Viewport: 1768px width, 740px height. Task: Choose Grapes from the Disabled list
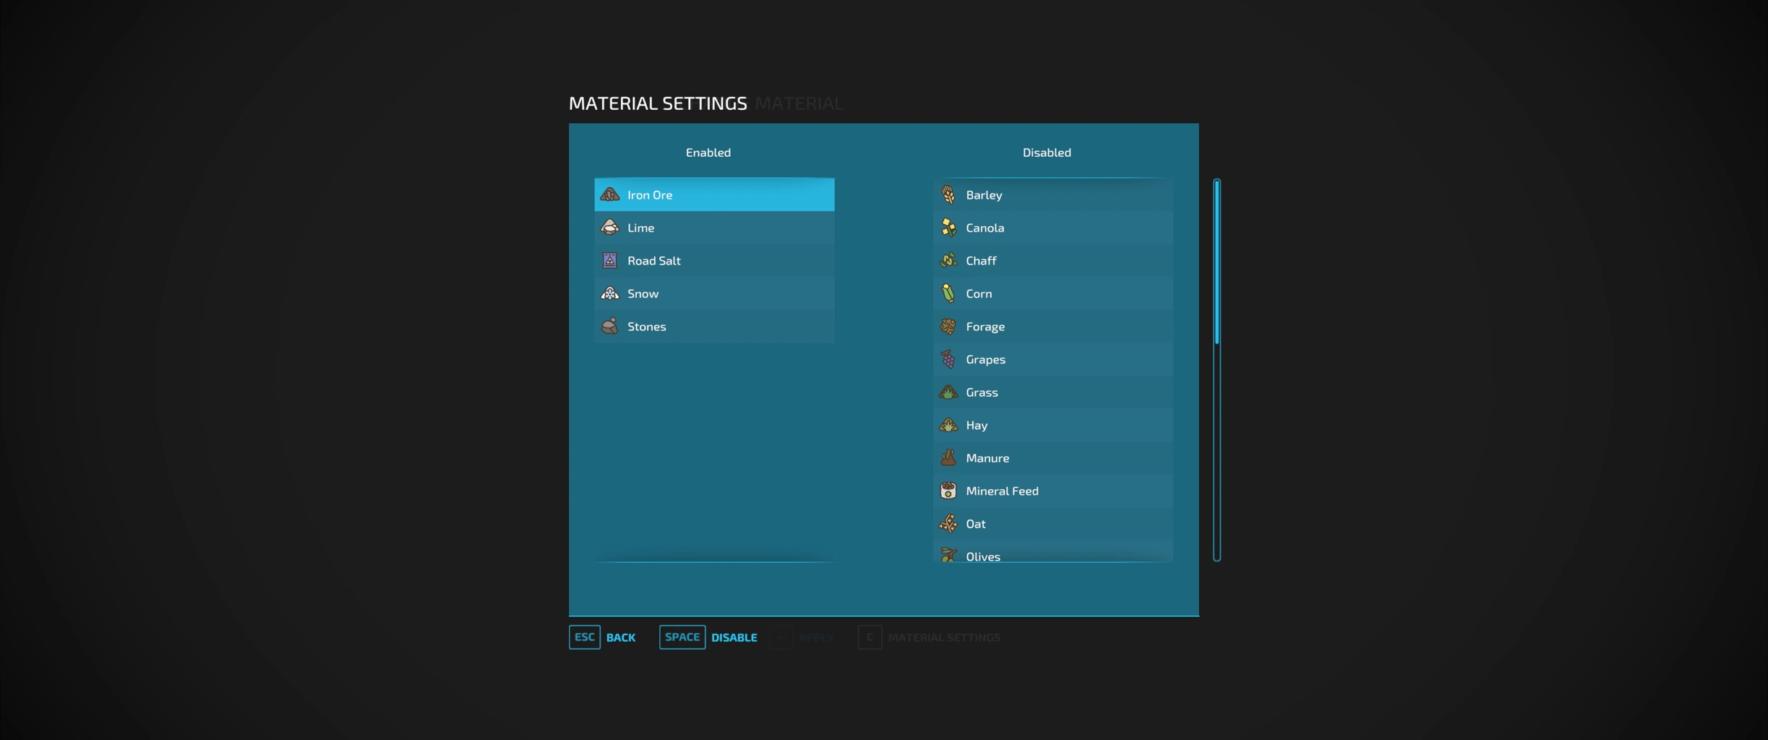pos(1053,359)
